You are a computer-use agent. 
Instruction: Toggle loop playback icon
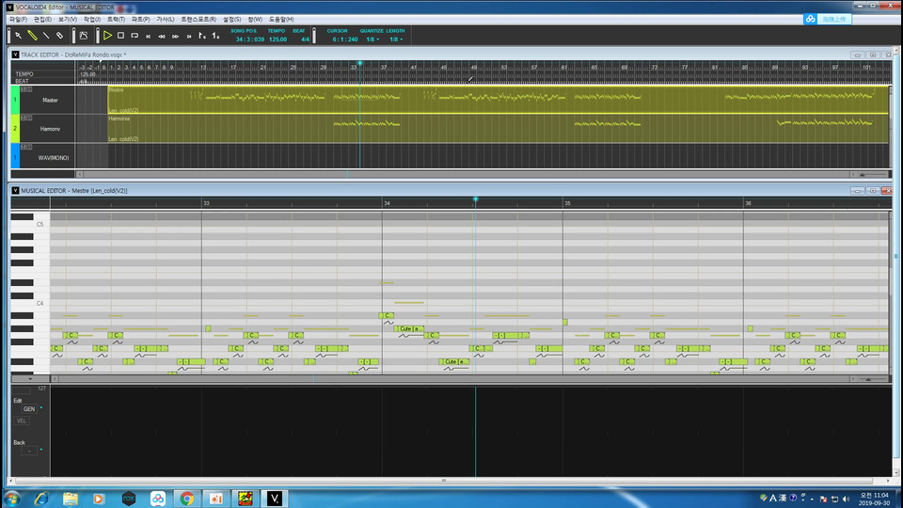pyautogui.click(x=135, y=36)
